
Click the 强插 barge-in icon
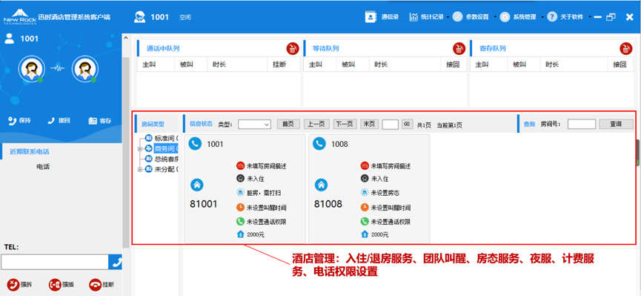point(55,285)
